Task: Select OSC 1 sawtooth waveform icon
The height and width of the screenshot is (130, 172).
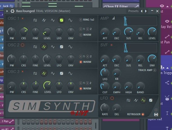Action: 44,20
